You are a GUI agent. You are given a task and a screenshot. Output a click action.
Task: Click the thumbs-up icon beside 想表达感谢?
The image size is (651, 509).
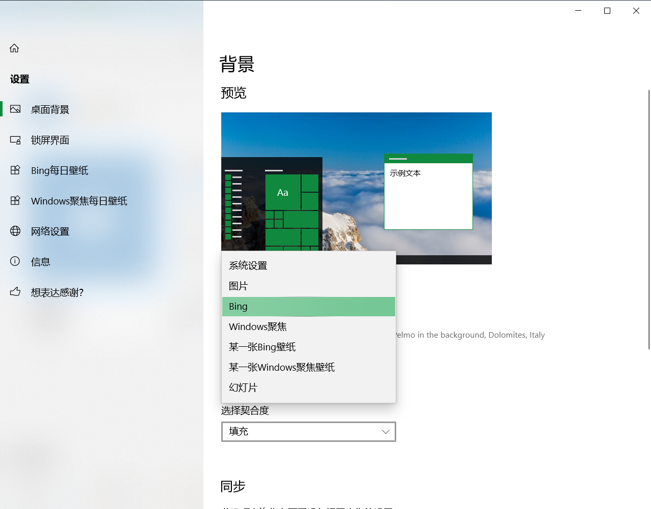15,292
